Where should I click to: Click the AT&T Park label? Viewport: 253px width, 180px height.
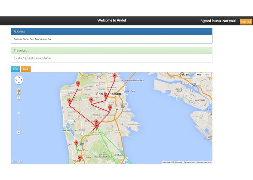point(130,91)
